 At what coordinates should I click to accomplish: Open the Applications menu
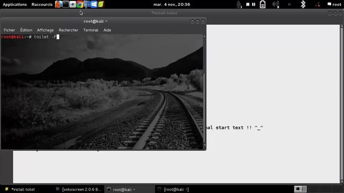pos(15,4)
